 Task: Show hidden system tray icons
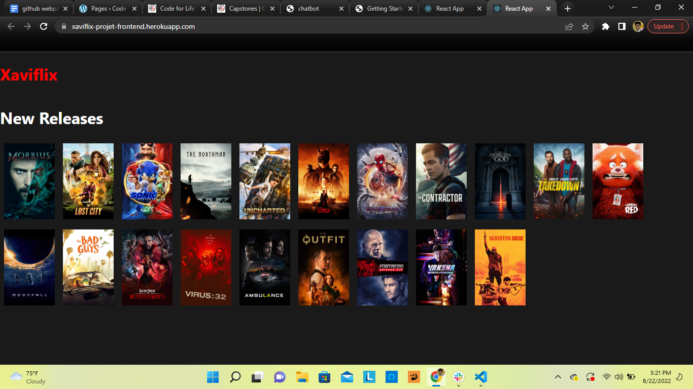click(558, 377)
